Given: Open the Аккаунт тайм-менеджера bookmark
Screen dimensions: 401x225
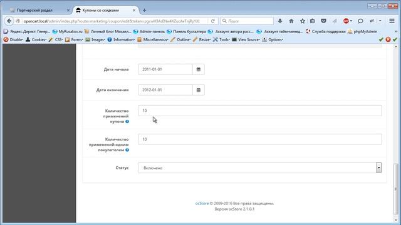Looking at the screenshot, I should click(x=280, y=31).
